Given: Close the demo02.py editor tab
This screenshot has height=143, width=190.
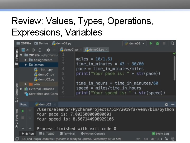Looking at the screenshot, I should [x=106, y=50].
